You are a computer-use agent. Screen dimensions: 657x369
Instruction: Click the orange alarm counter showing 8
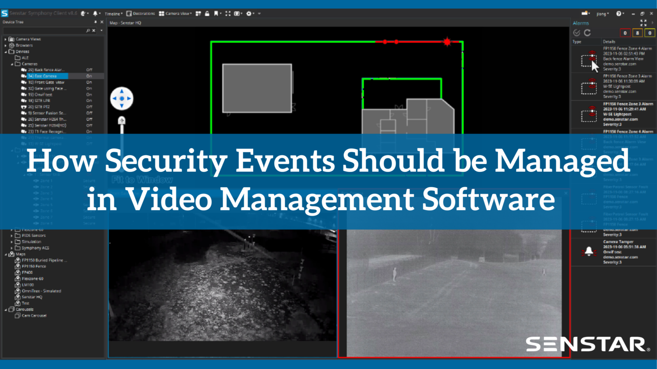coord(637,32)
